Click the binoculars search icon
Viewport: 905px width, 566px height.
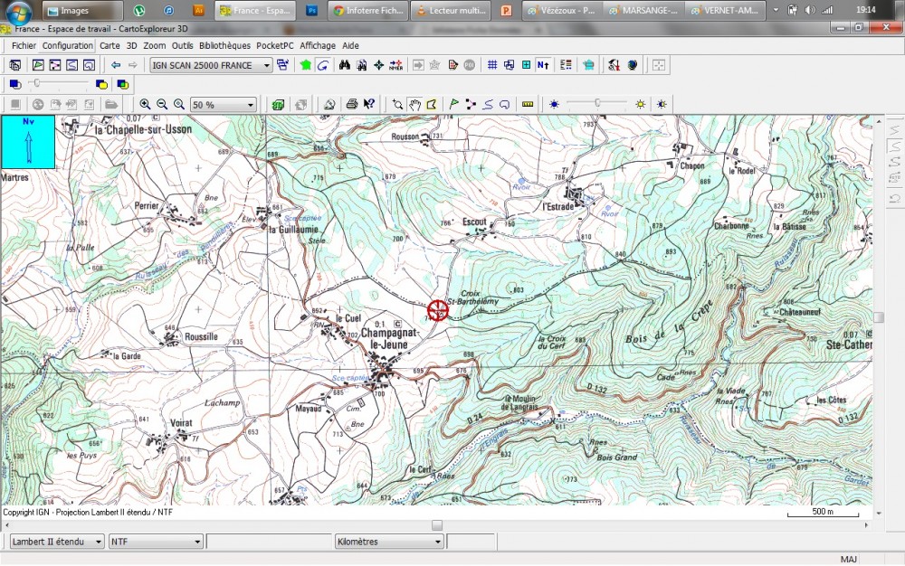coord(345,65)
